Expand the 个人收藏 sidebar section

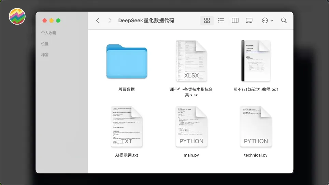(x=48, y=33)
